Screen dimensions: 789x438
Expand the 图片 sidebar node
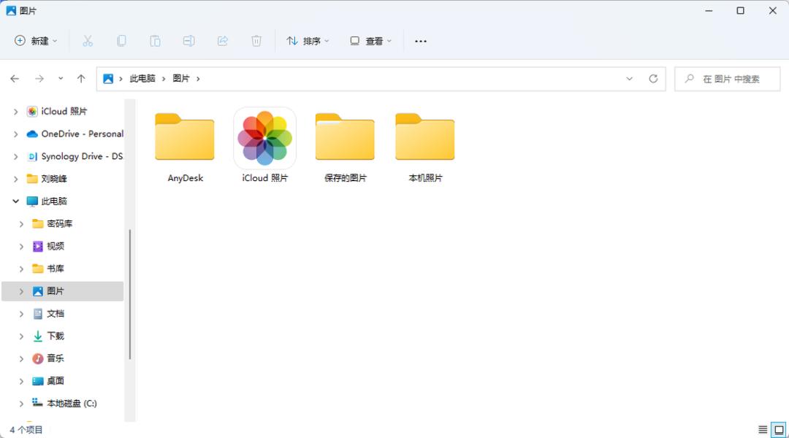coord(21,292)
